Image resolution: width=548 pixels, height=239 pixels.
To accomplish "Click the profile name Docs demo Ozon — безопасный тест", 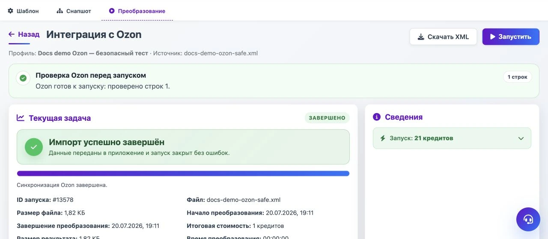I will (93, 53).
